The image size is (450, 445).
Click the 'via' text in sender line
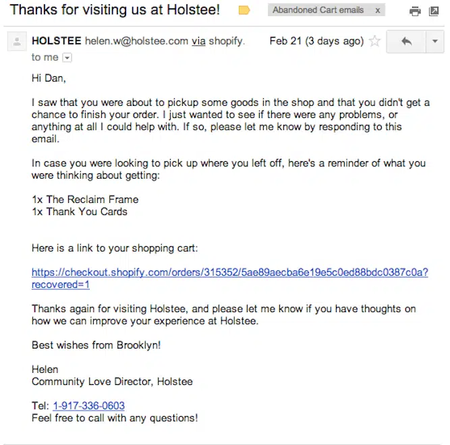point(198,41)
